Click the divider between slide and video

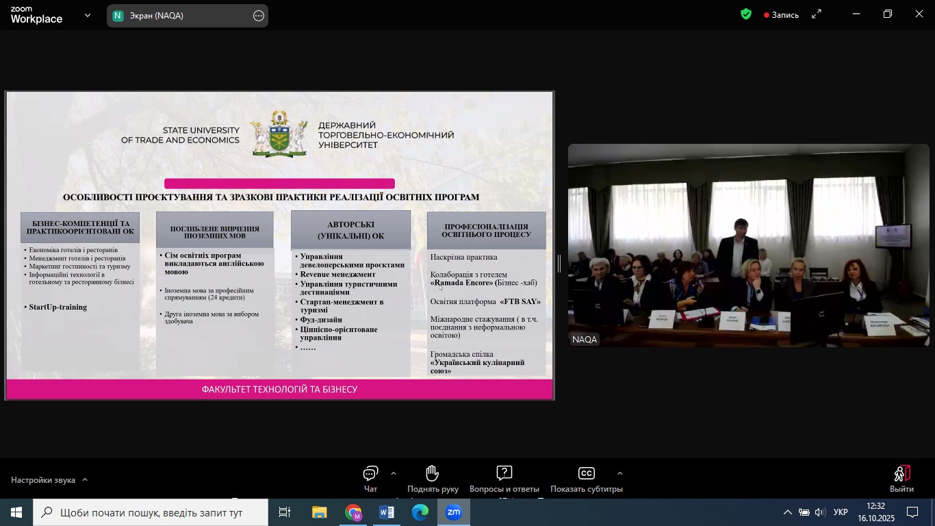click(560, 264)
